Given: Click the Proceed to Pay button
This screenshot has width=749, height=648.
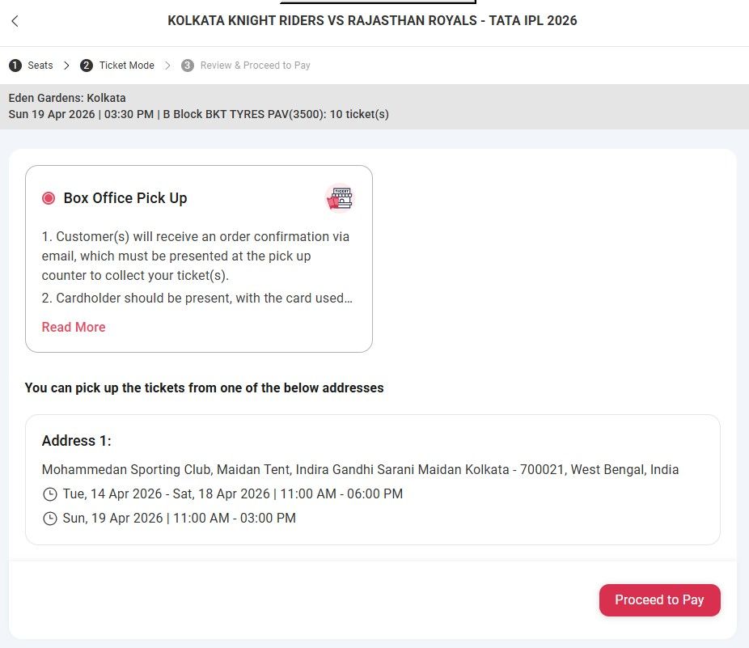Looking at the screenshot, I should pyautogui.click(x=659, y=599).
